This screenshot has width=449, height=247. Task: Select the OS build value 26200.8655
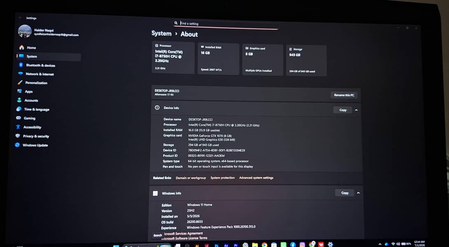pyautogui.click(x=195, y=221)
